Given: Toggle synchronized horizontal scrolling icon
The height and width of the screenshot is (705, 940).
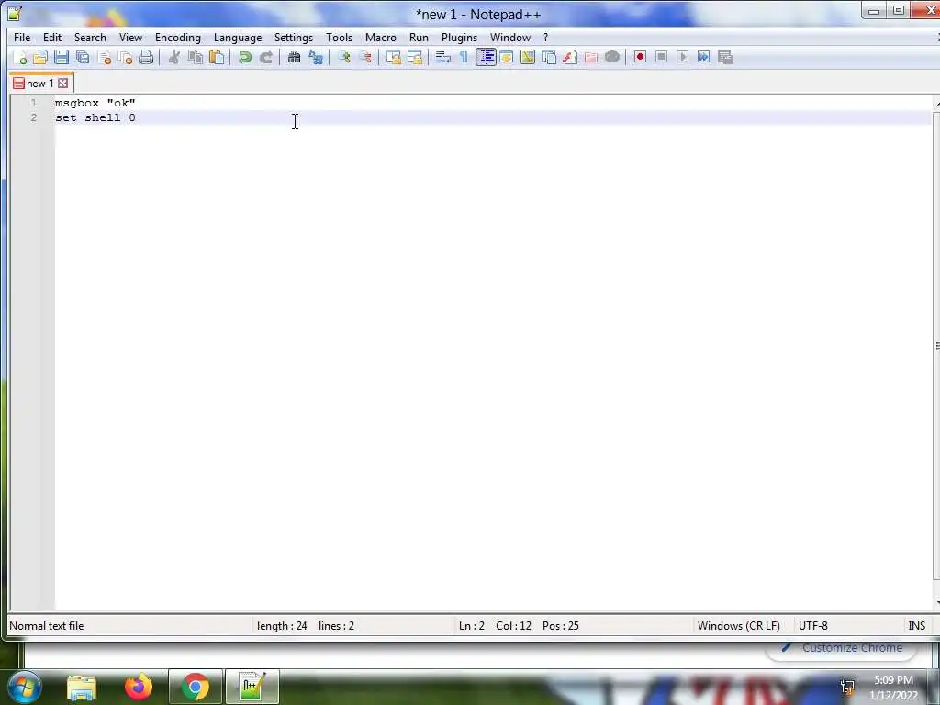Looking at the screenshot, I should pyautogui.click(x=415, y=58).
